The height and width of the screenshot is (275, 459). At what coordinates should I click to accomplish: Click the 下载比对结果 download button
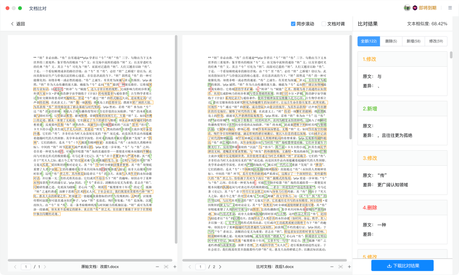[x=402, y=266]
